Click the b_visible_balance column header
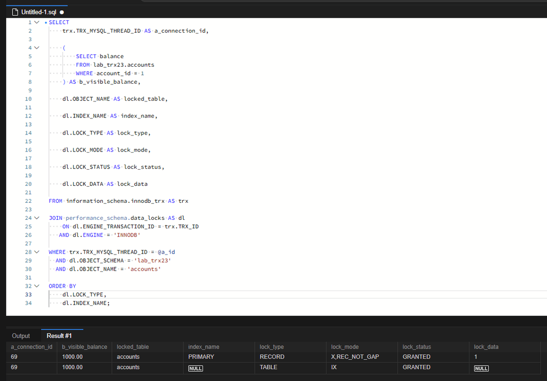This screenshot has width=547, height=381. 84,347
